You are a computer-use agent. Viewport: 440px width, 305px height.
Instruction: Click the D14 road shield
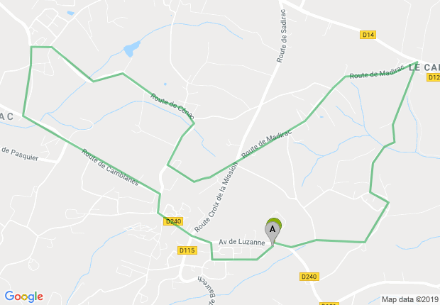tap(368, 35)
